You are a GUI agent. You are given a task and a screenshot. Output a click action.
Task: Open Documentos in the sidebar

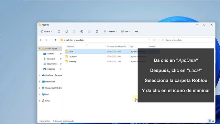point(52,64)
